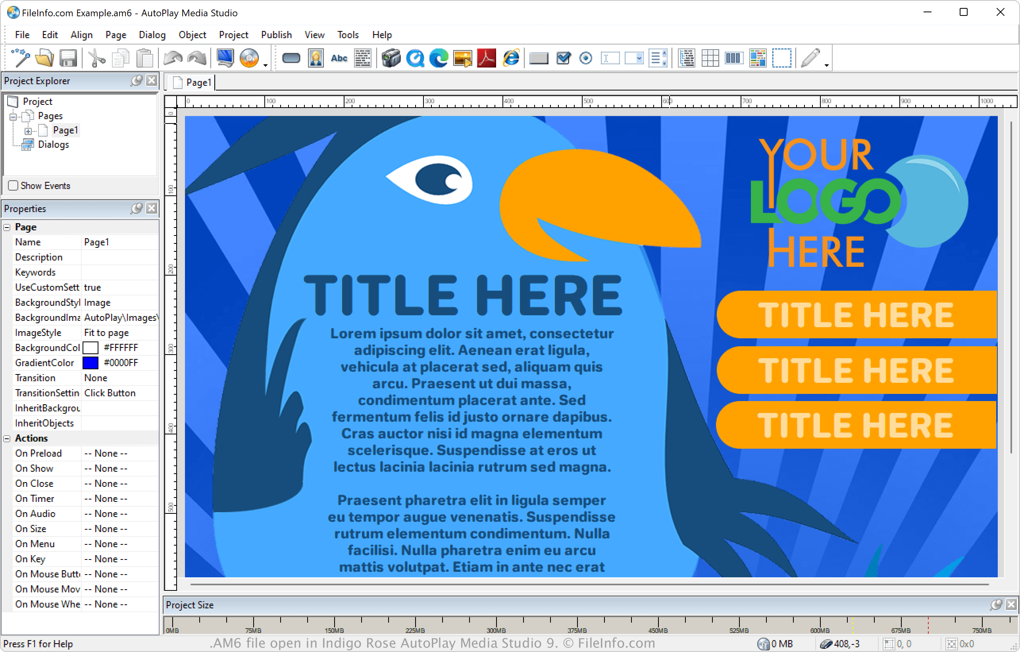Open the Dialog menu
1020x652 pixels.
[x=152, y=35]
